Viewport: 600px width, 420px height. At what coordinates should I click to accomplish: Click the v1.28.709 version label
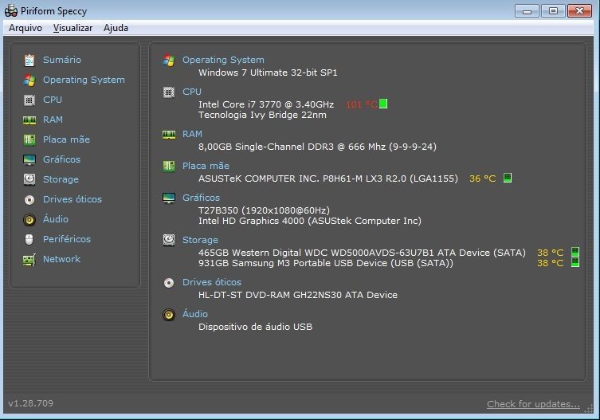click(x=30, y=403)
